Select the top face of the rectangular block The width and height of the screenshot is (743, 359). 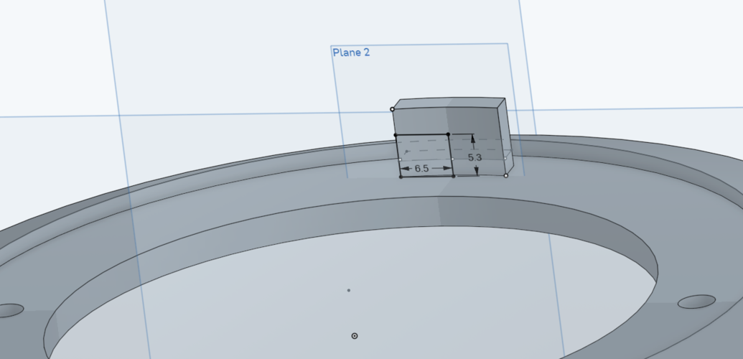coord(450,103)
